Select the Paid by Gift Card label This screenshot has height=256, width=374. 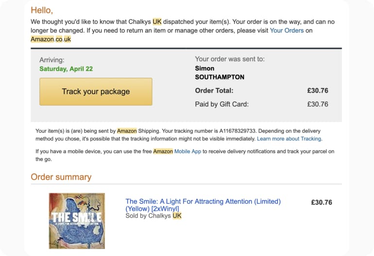221,104
